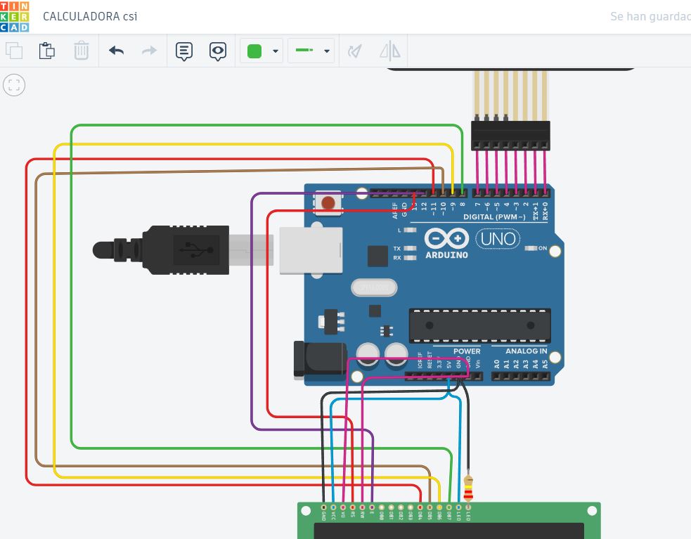Click the Rotate component icon
The image size is (691, 539).
[x=355, y=51]
